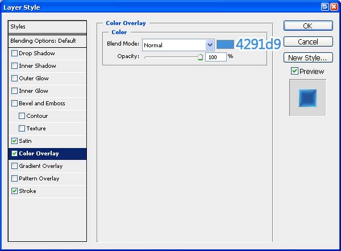The height and width of the screenshot is (251, 341).
Task: Click the restore window icon in title bar
Action: 325,7
